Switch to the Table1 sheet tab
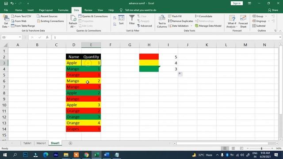Image resolution: width=283 pixels, height=159 pixels. click(27, 143)
